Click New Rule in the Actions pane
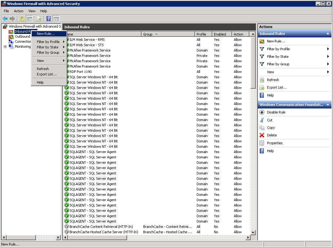This screenshot has height=248, width=333. [x=276, y=41]
